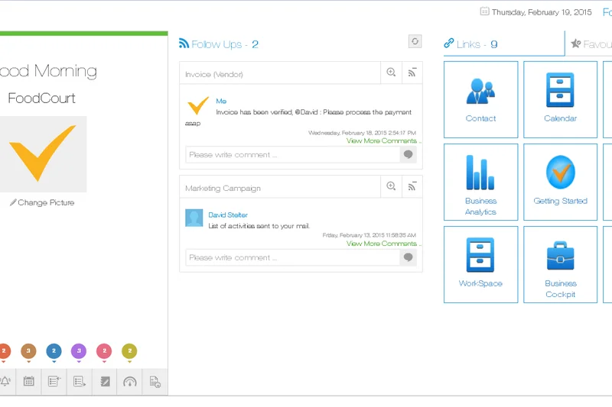Viewport: 612px width, 407px height.
Task: Open the notepad icon in bottom toolbar
Action: point(105,381)
